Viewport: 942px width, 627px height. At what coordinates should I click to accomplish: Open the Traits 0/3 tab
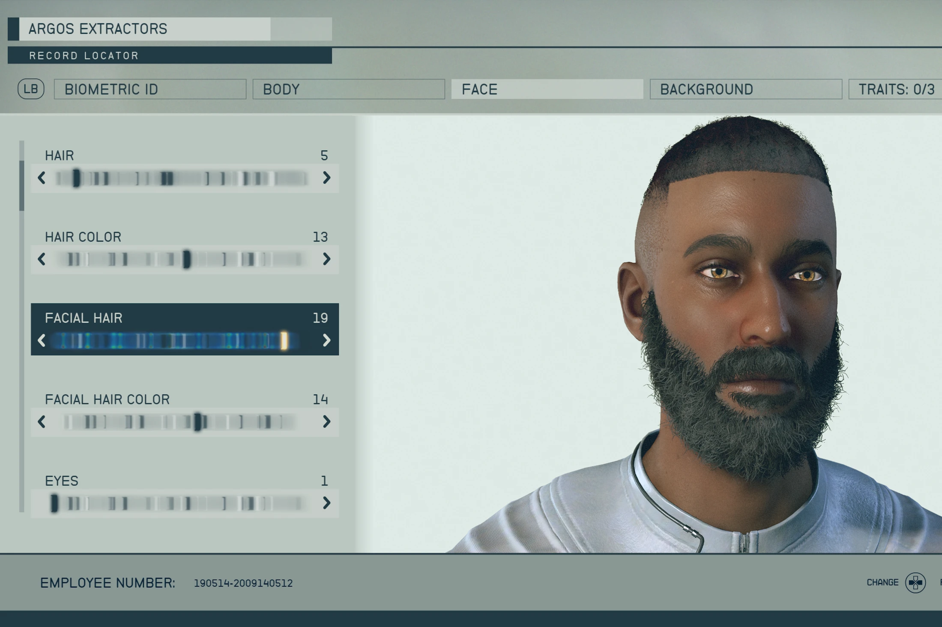point(895,89)
